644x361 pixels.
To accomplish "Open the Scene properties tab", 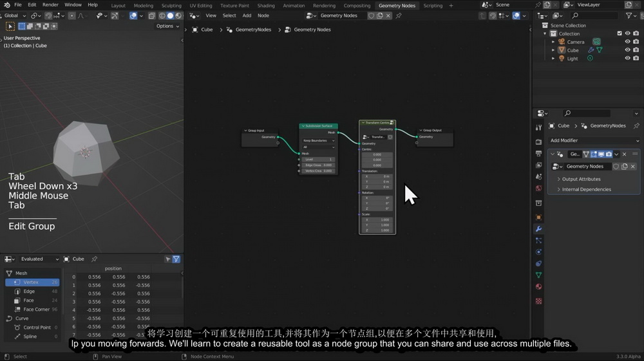I will click(538, 177).
